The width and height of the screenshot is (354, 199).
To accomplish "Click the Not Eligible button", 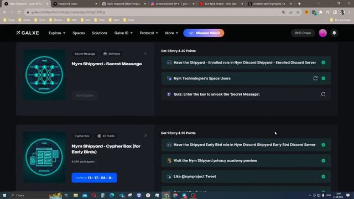I will [x=85, y=96].
